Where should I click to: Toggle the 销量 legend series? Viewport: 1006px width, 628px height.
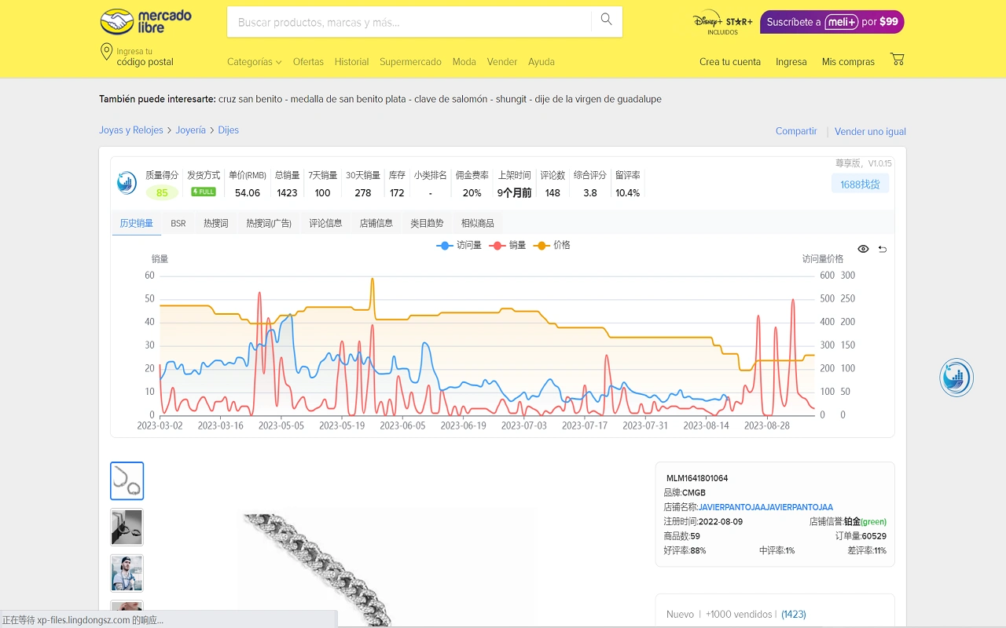[508, 245]
